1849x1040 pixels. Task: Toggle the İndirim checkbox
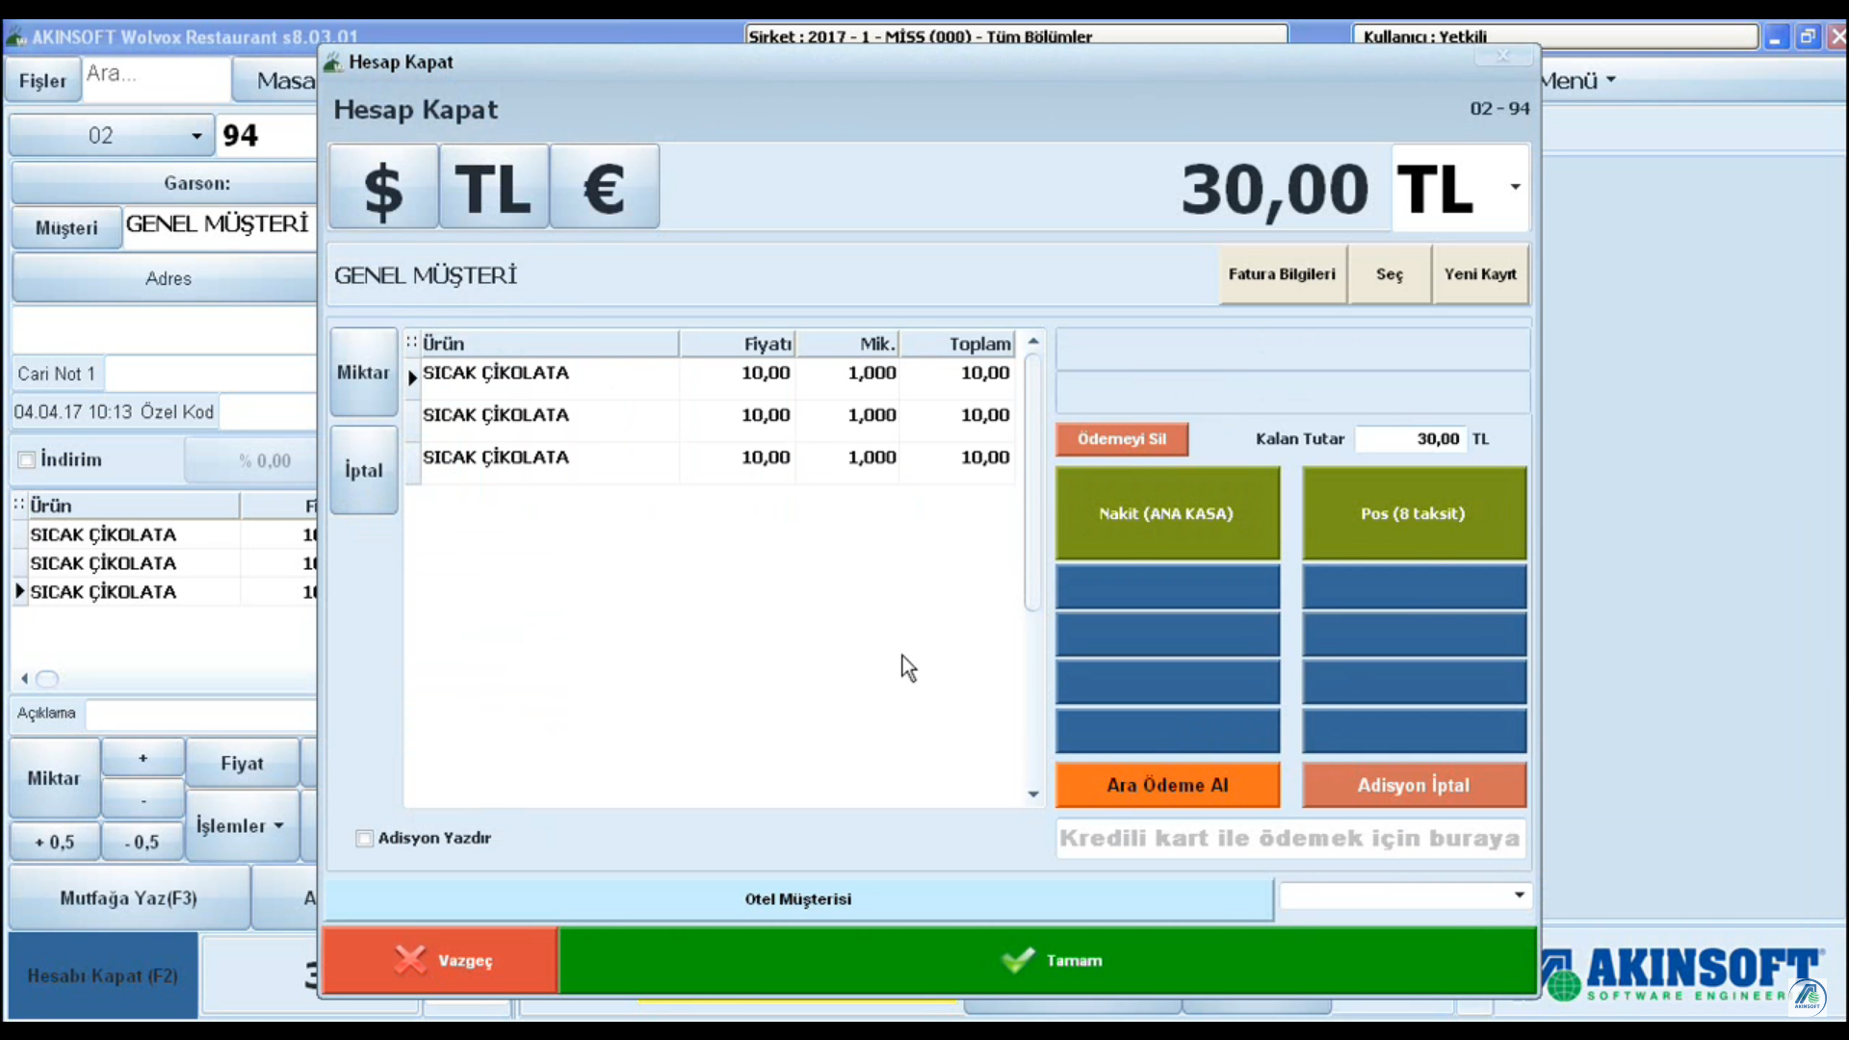(27, 460)
